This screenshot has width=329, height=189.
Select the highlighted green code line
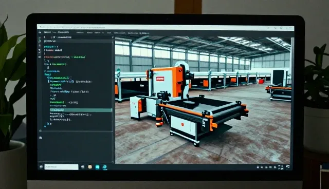81,110
